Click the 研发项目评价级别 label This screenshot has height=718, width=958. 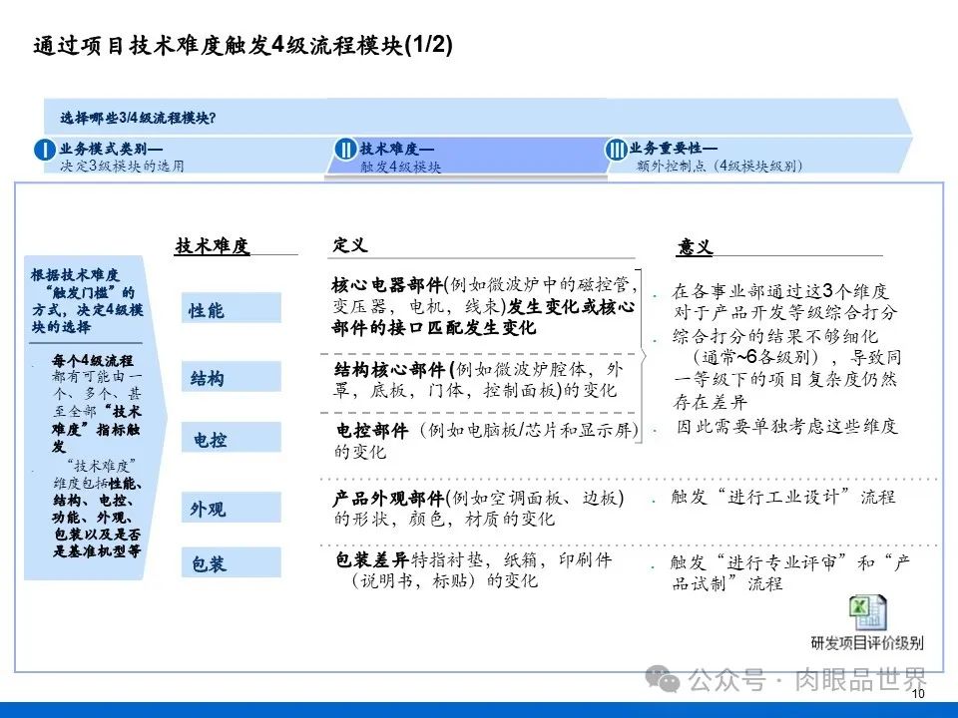coord(867,642)
